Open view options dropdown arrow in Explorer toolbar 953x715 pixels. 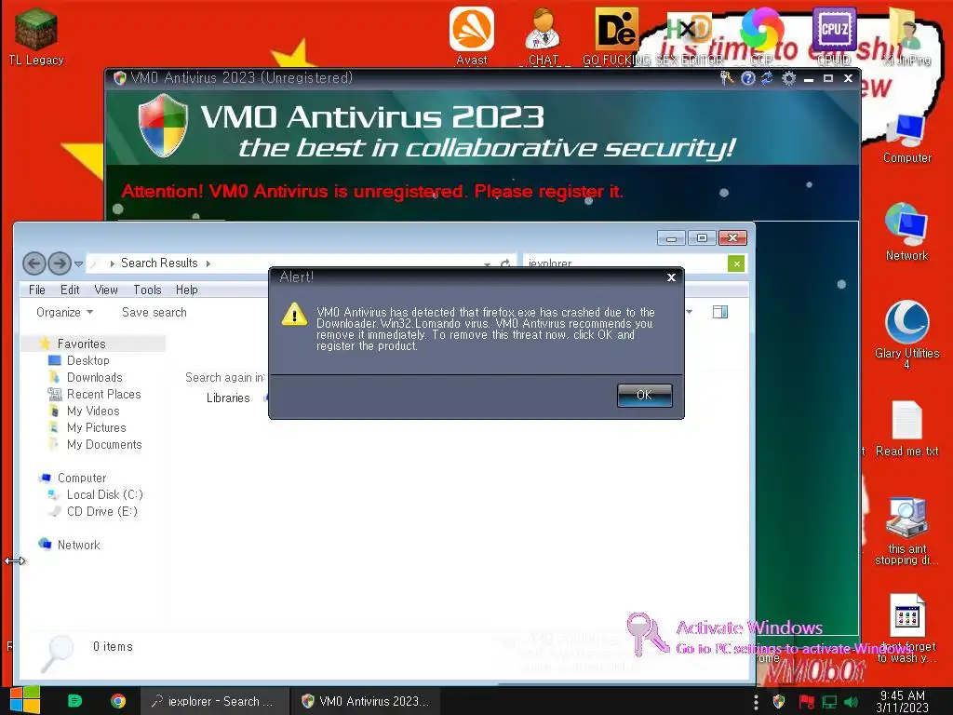(x=690, y=312)
